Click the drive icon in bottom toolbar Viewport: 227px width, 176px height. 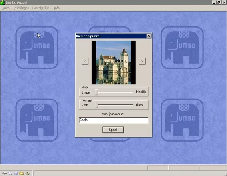(5, 173)
